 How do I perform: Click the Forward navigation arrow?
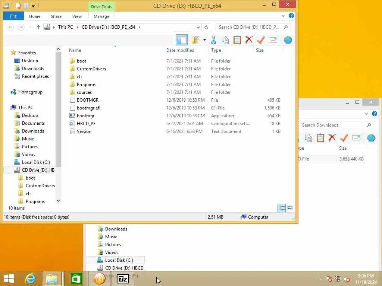pyautogui.click(x=21, y=27)
